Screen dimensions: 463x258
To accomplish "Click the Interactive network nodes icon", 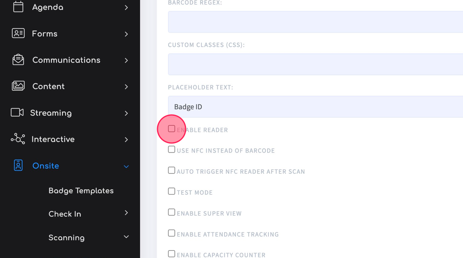I will 18,139.
